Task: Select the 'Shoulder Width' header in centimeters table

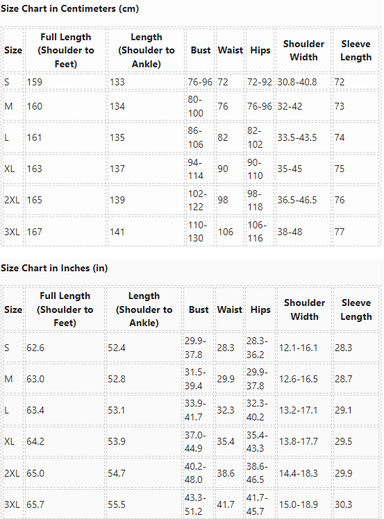Action: [303, 51]
